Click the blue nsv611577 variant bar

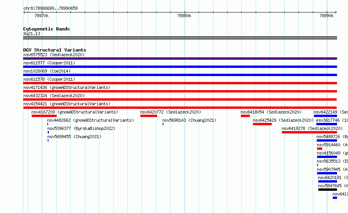180,67
